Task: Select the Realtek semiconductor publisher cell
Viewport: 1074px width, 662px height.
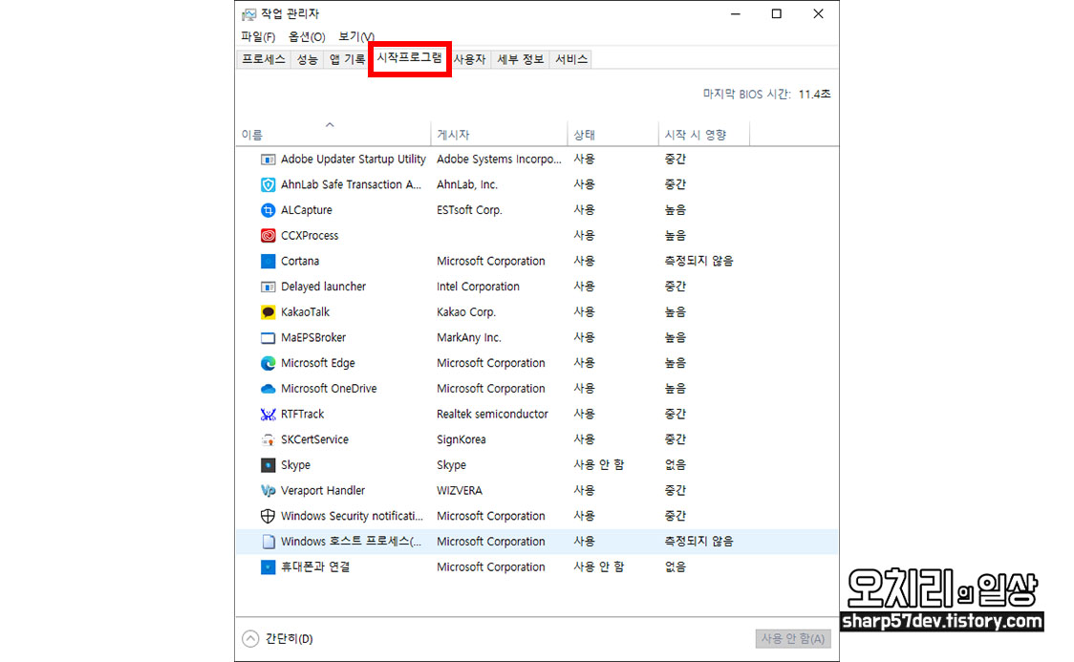Action: coord(492,415)
